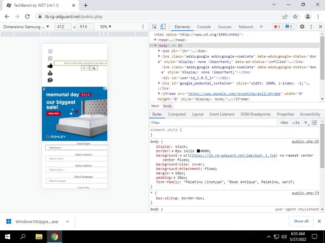Open the body_1.jpg background URL link
Image resolution: width=325 pixels, height=243 pixels.
tap(234, 155)
